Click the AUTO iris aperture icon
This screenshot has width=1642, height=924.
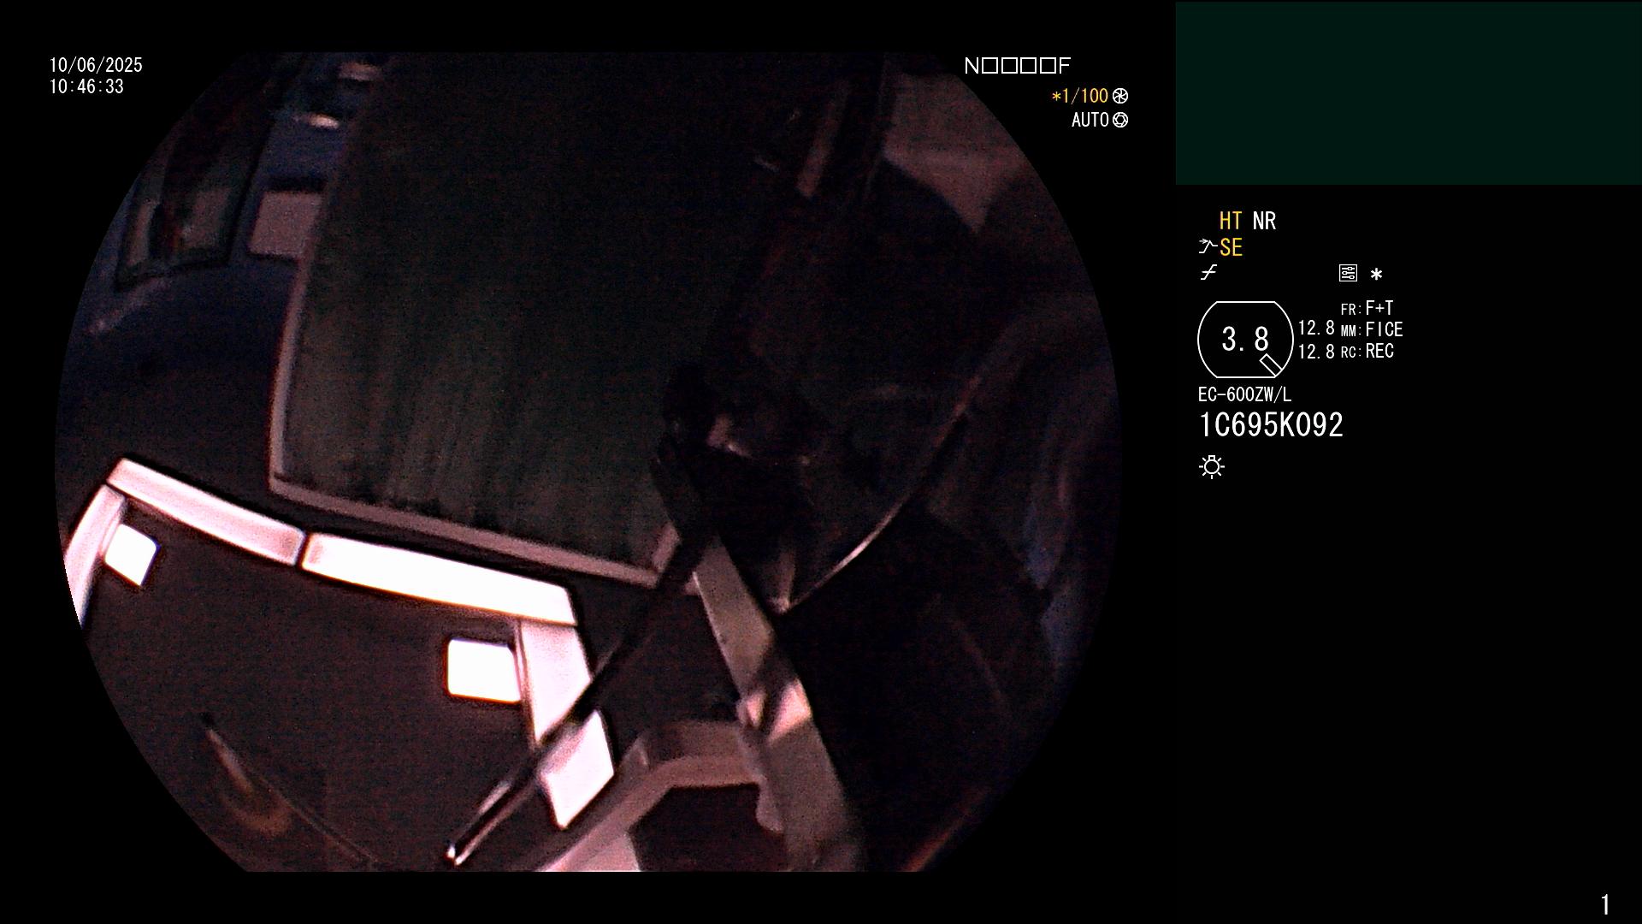(x=1120, y=120)
